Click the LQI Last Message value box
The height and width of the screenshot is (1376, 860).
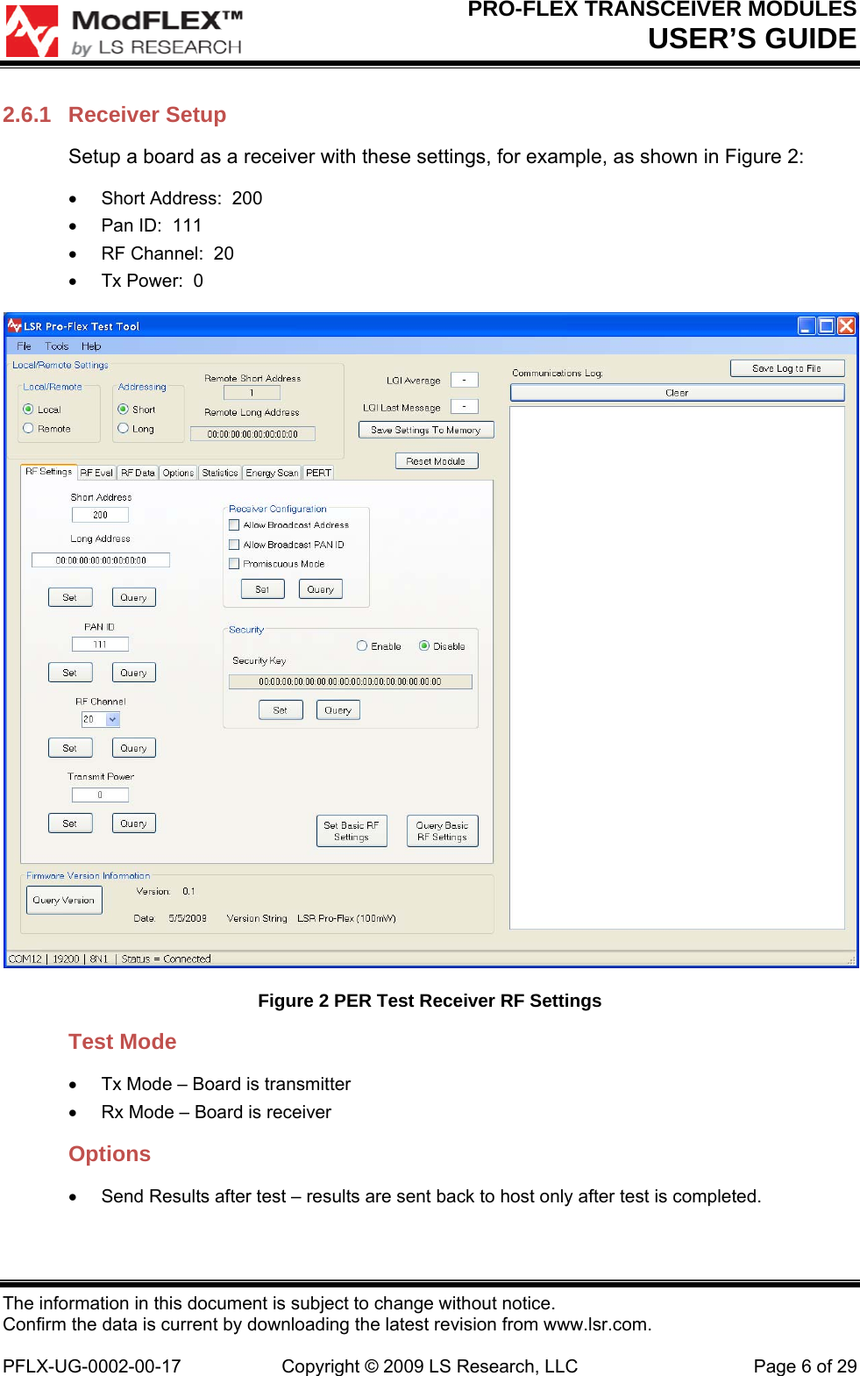[x=465, y=406]
